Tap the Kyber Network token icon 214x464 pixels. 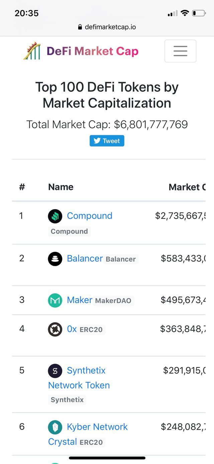55,427
